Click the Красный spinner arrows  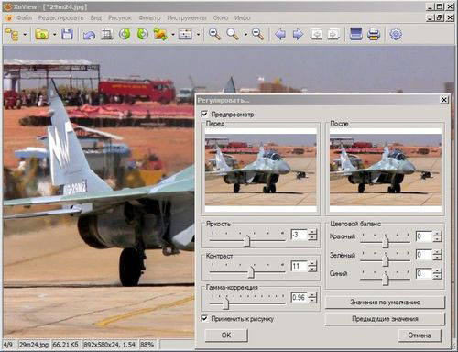coord(437,236)
